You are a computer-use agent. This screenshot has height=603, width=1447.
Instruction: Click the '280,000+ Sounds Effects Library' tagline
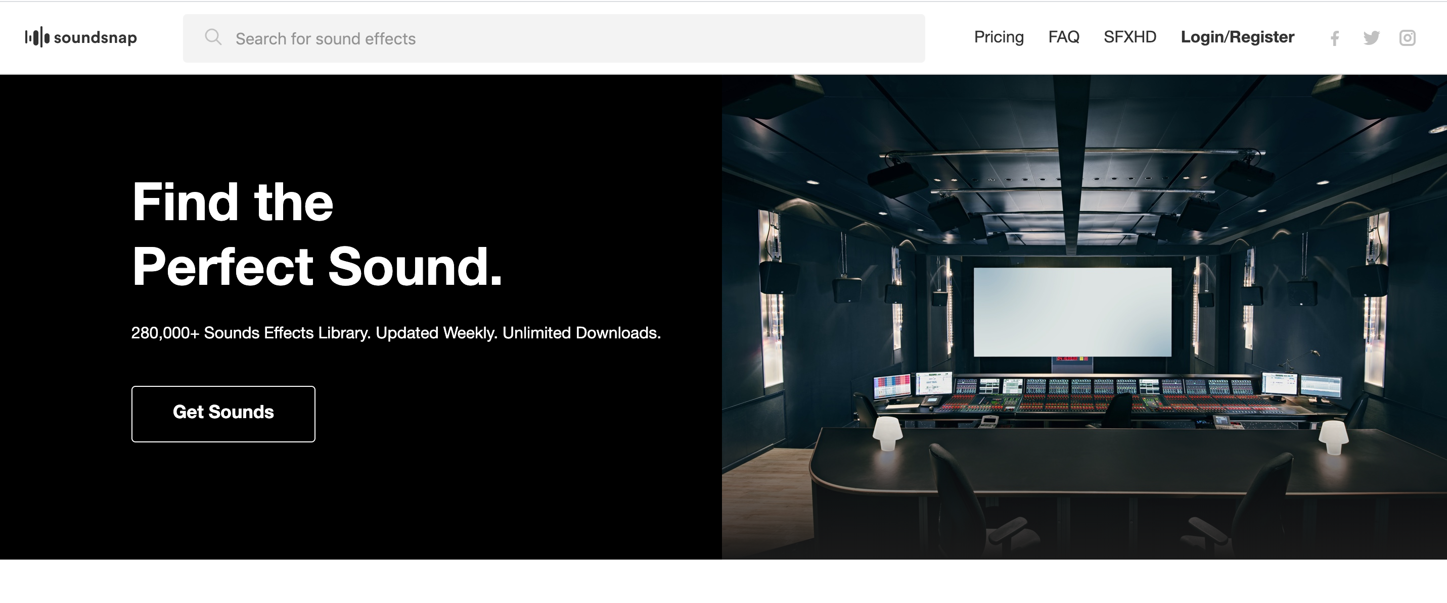395,333
